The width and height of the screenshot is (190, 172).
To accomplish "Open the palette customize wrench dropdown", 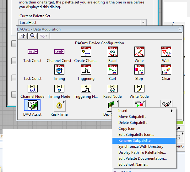I will point(44,36).
